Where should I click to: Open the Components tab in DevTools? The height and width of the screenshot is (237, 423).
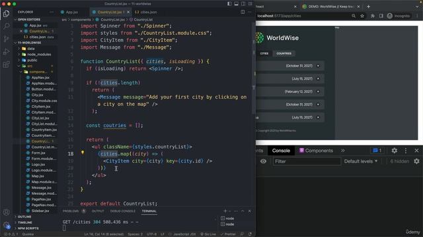click(316, 151)
